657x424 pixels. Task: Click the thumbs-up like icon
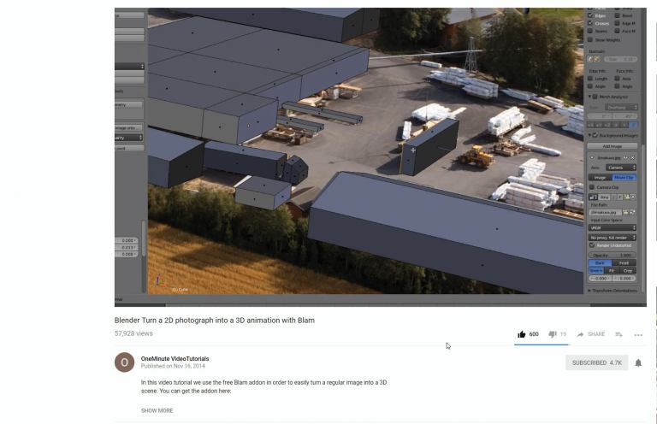click(x=521, y=334)
